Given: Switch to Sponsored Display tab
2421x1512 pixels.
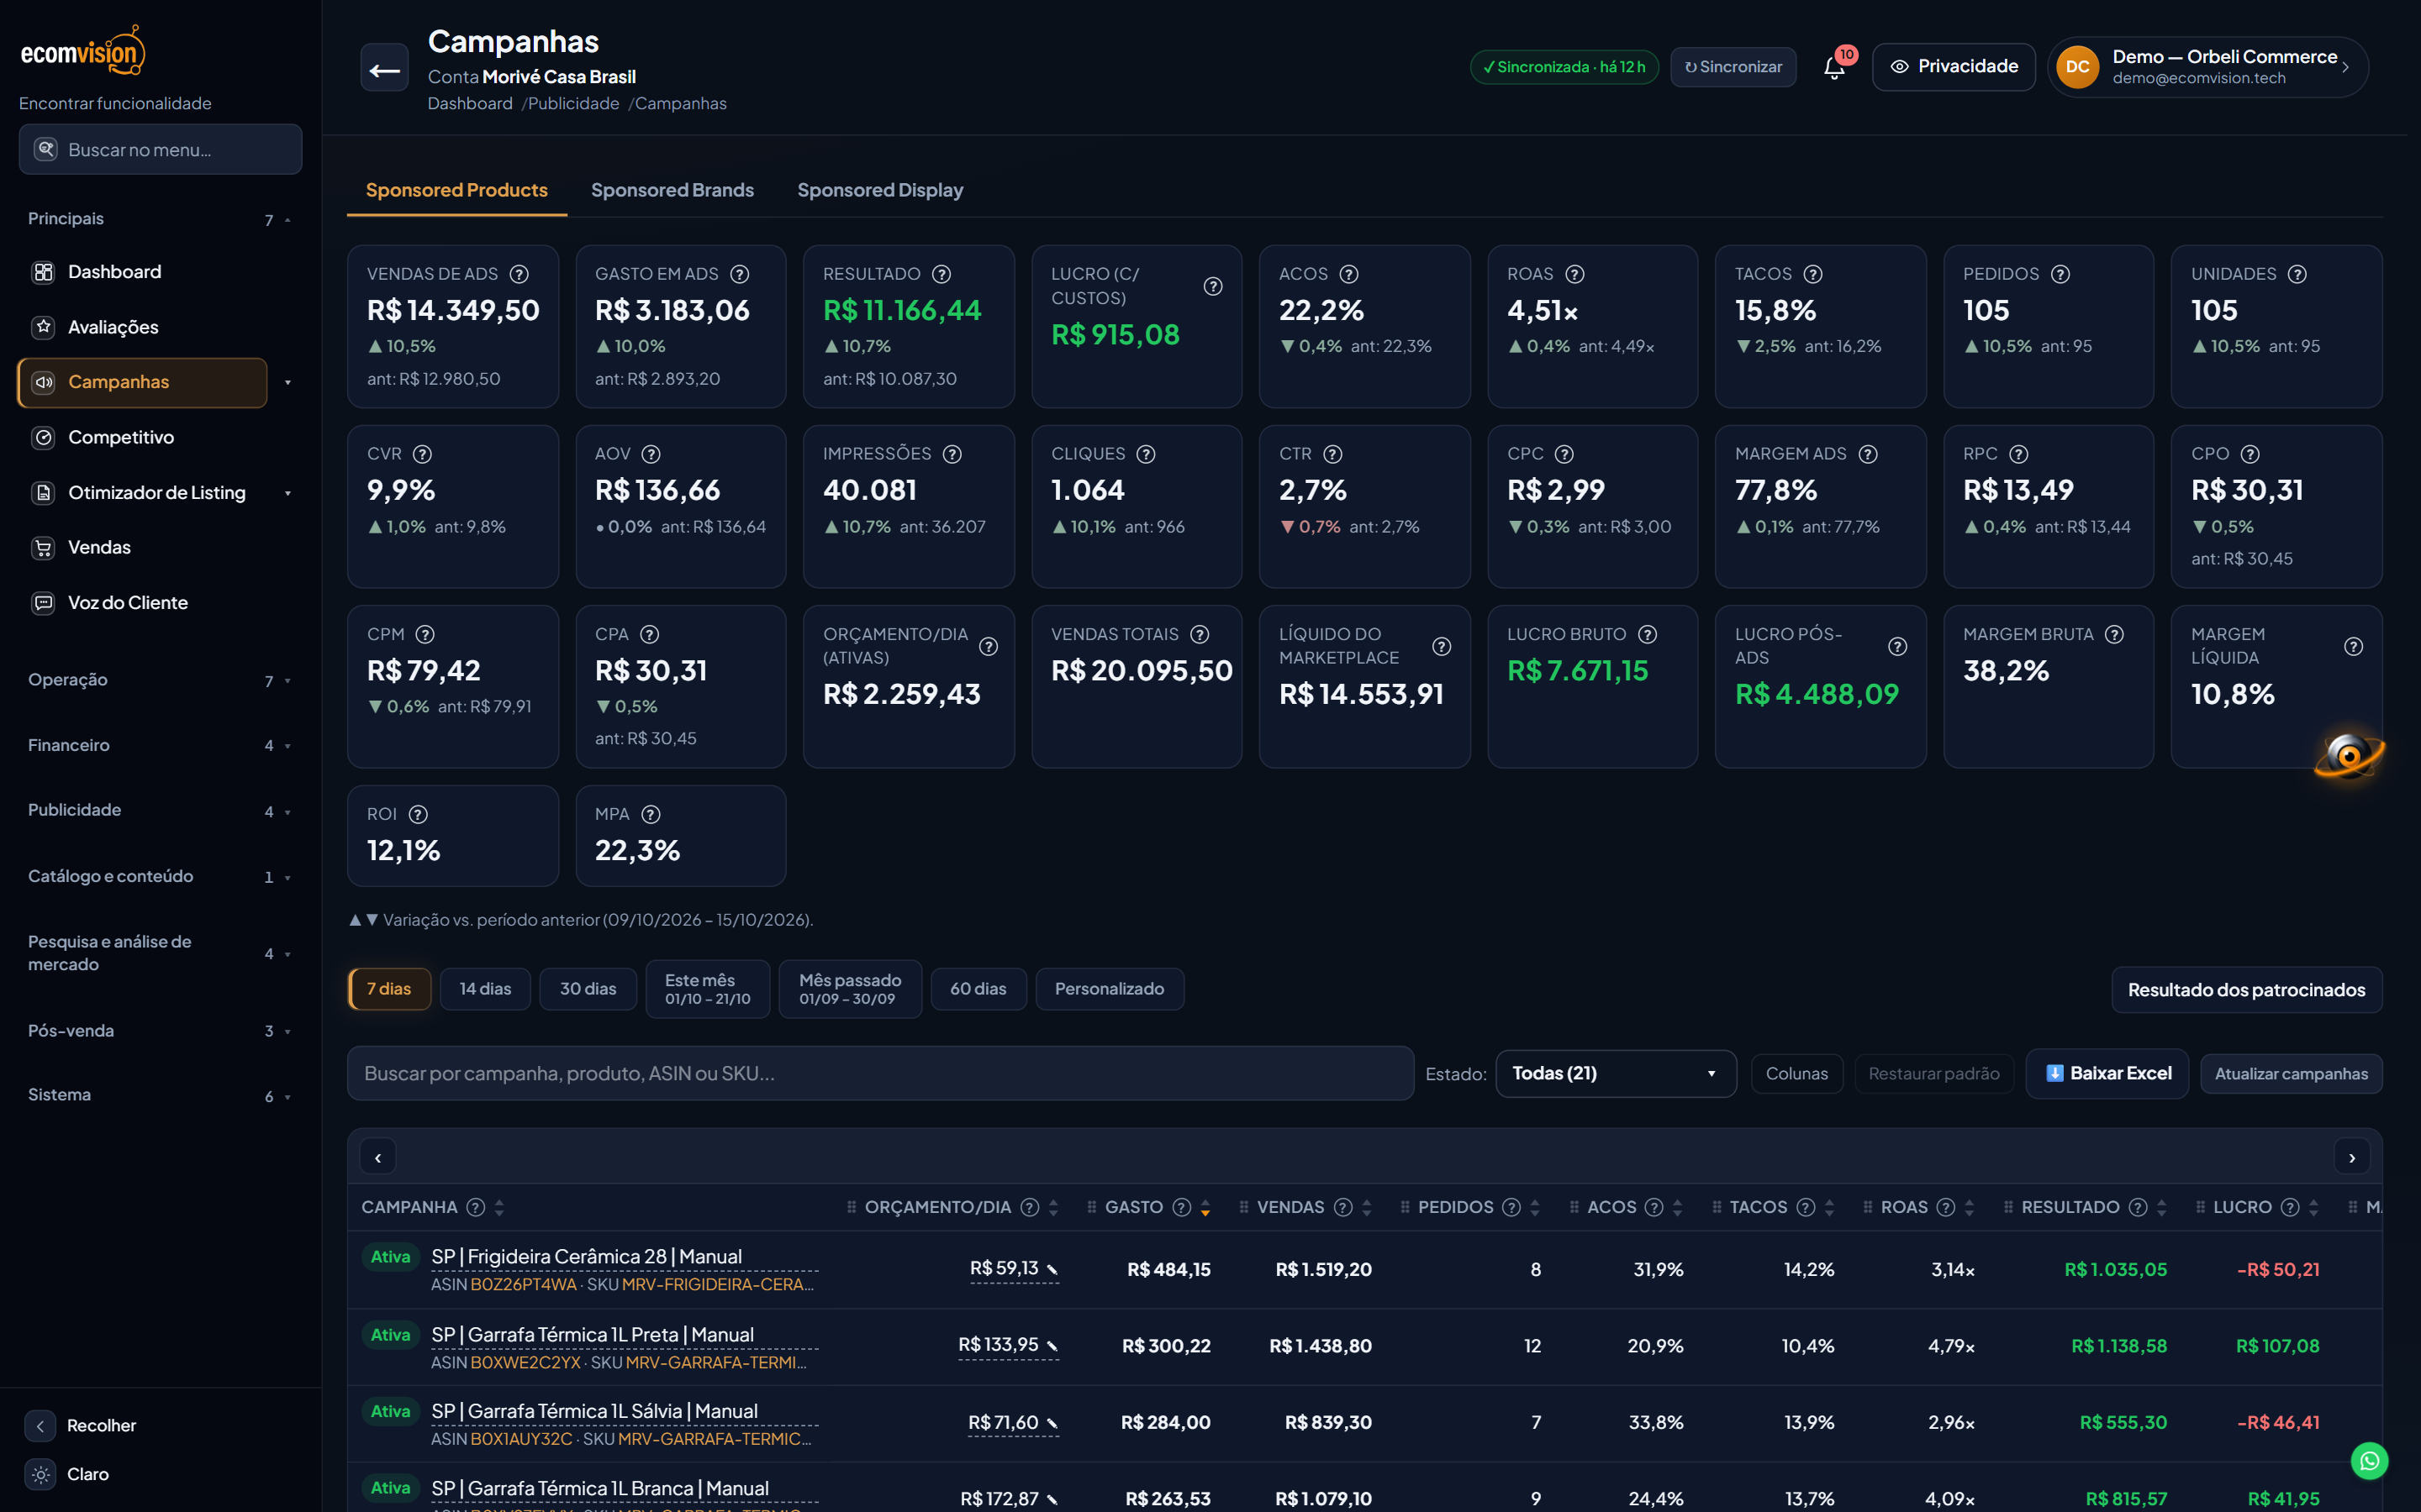Looking at the screenshot, I should click(x=880, y=190).
